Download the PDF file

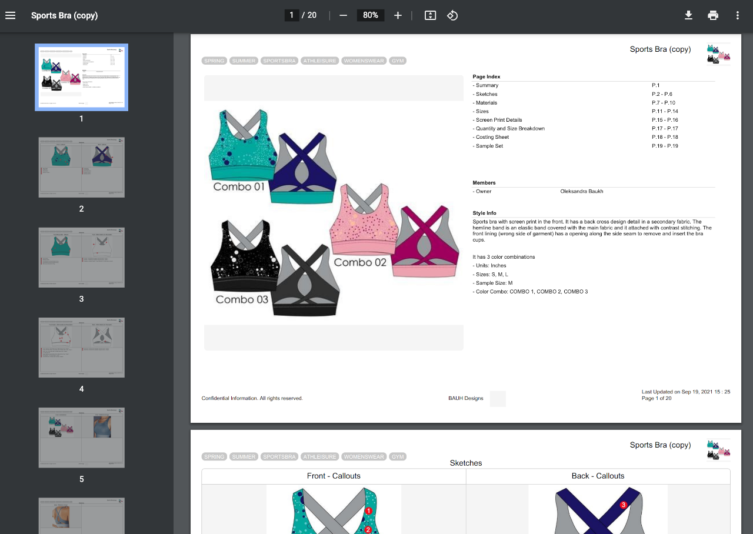point(688,15)
